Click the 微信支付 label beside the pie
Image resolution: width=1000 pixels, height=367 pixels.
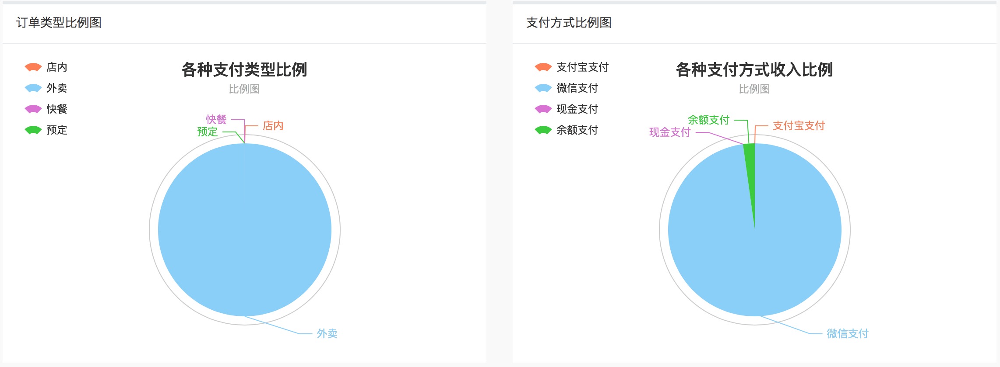click(x=847, y=334)
